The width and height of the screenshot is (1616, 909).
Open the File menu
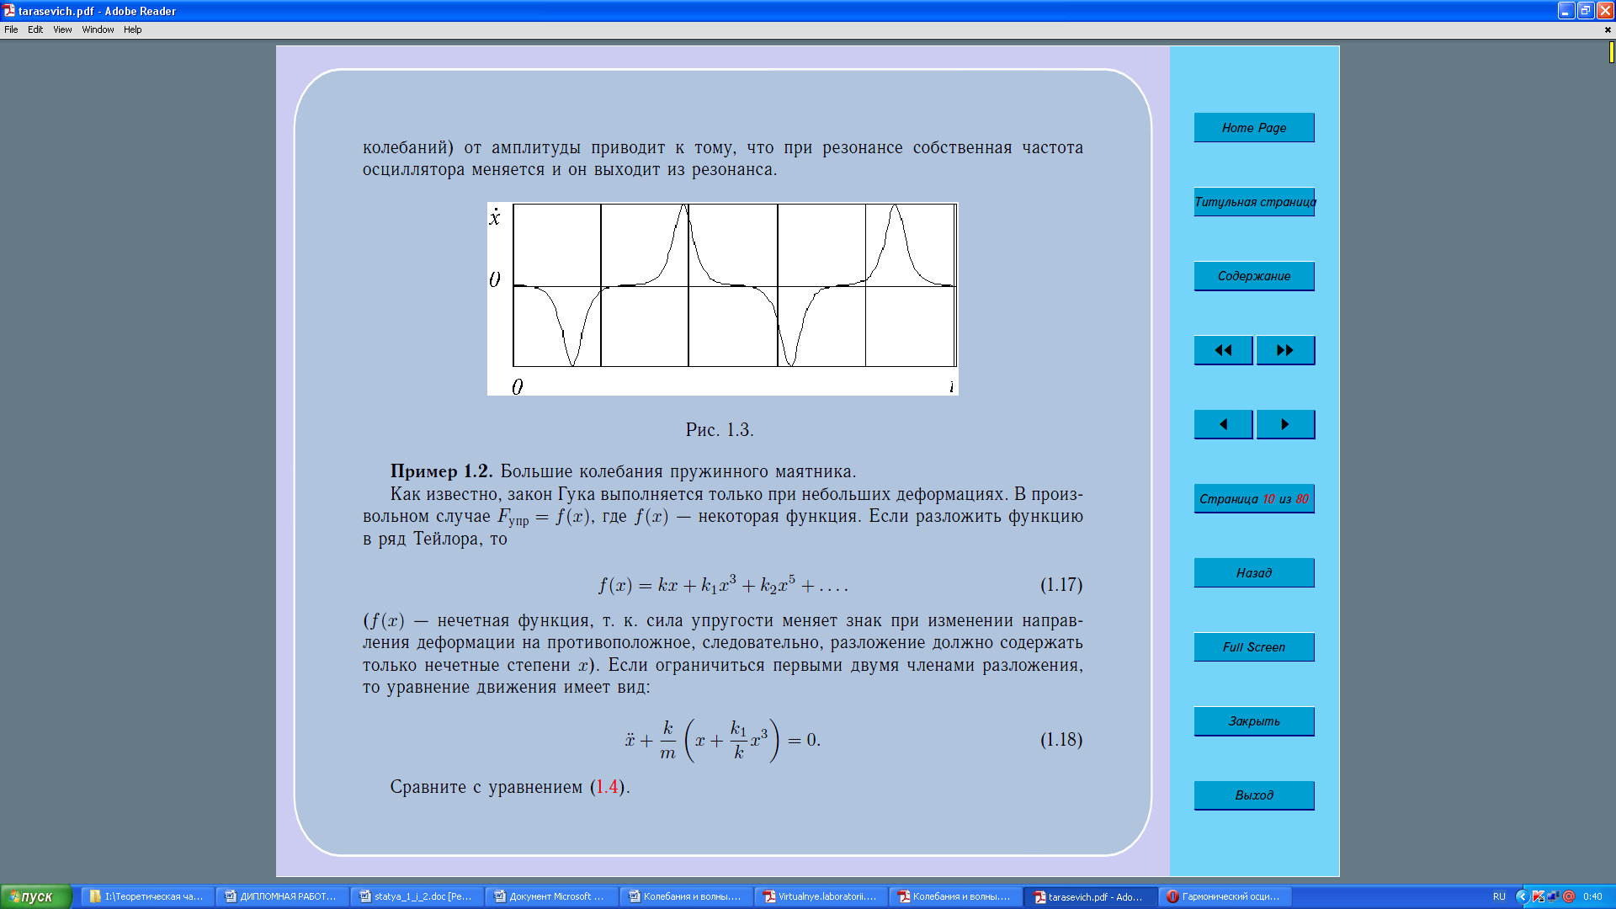point(11,29)
